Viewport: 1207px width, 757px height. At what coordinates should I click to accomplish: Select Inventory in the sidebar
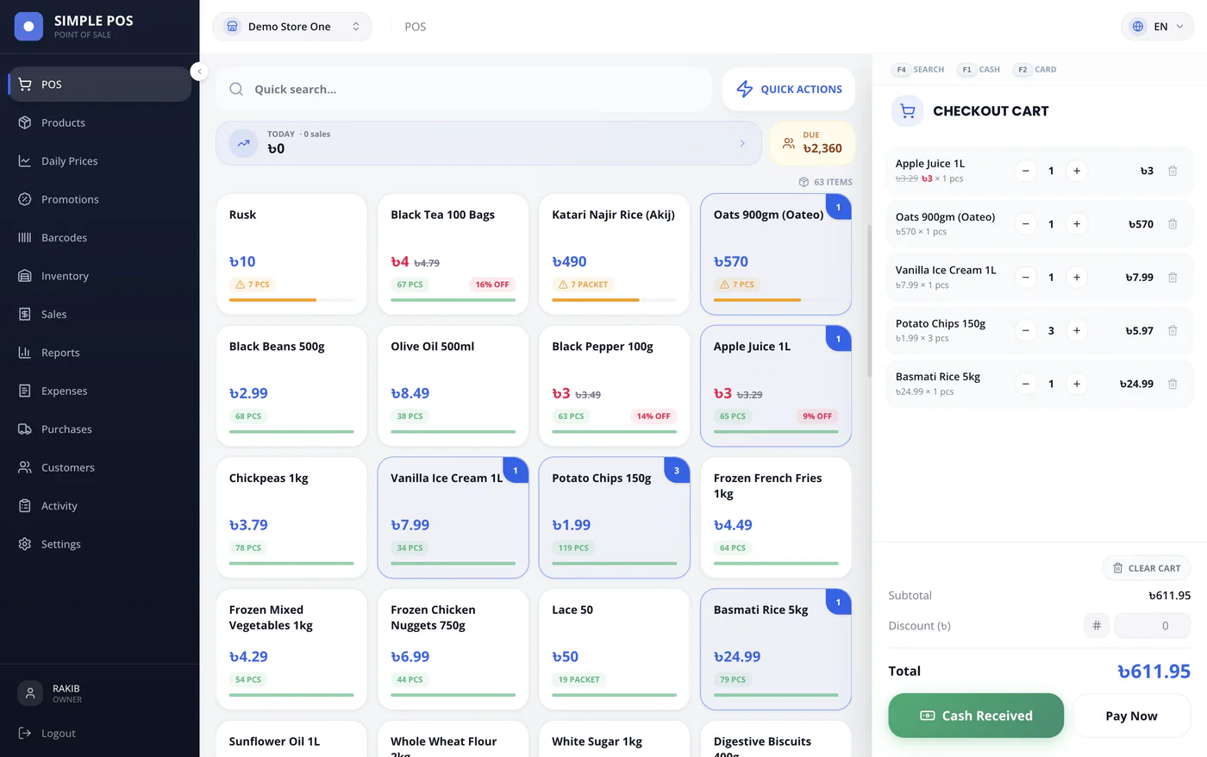coord(100,276)
